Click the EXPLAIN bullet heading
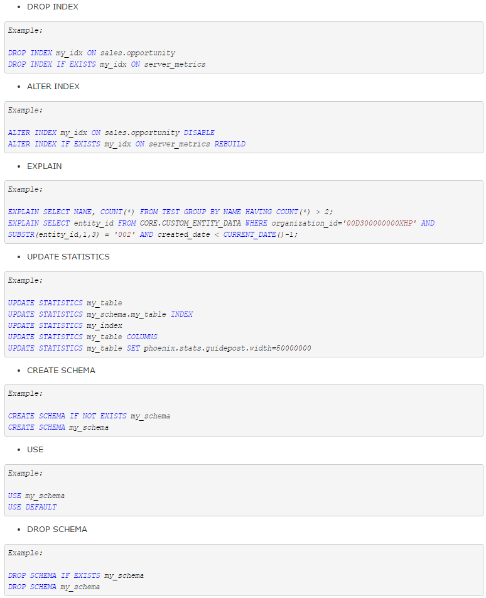Image resolution: width=486 pixels, height=598 pixels. [44, 166]
